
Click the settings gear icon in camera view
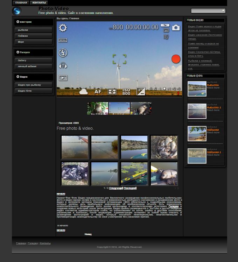[x=63, y=28]
